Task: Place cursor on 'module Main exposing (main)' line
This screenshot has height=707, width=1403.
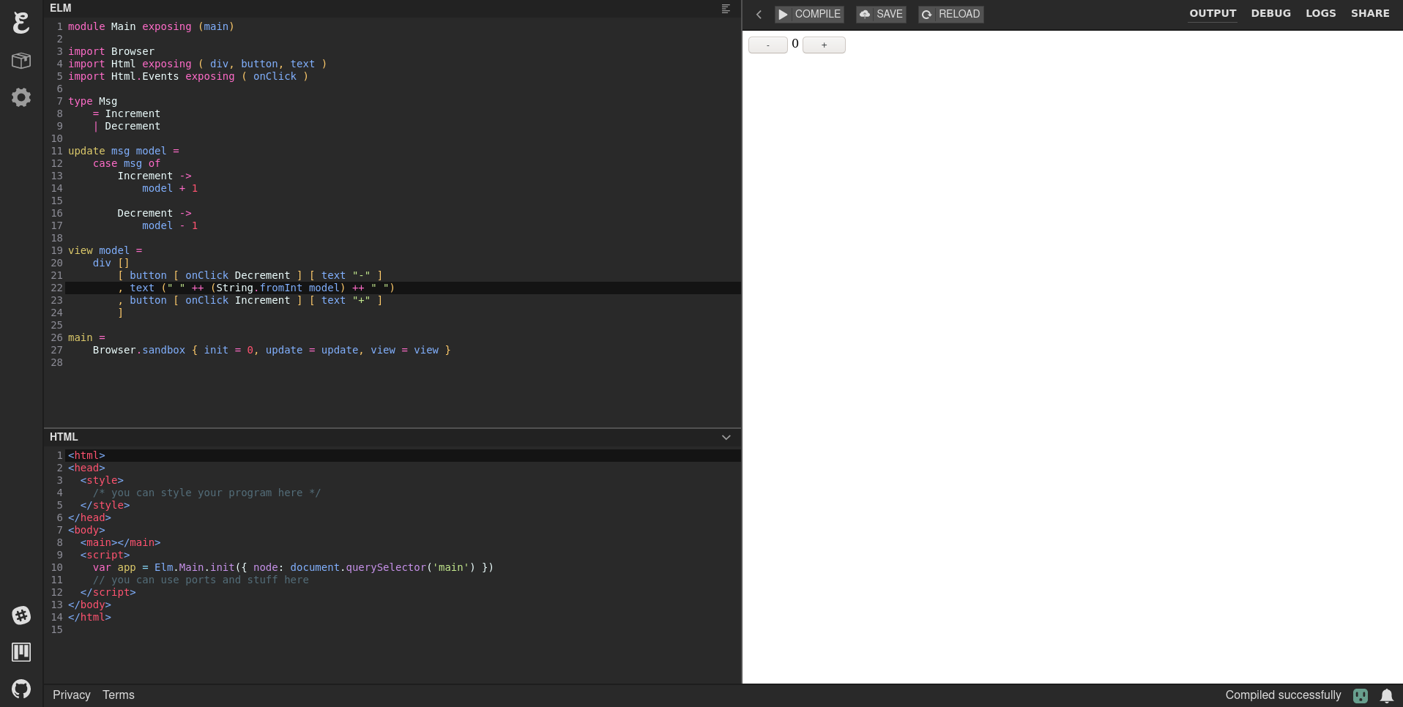Action: click(151, 26)
